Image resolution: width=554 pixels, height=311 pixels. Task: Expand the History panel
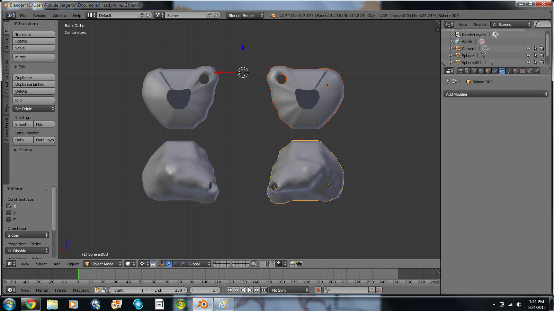coord(23,150)
